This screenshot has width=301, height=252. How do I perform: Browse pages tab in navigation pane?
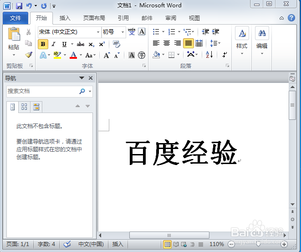click(24, 107)
